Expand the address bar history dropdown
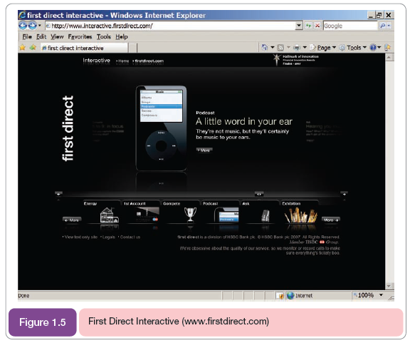The width and height of the screenshot is (410, 343). (299, 26)
